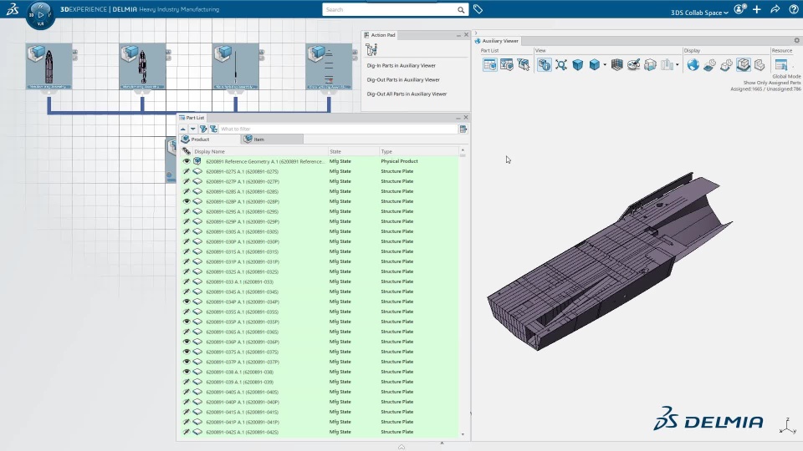The height and width of the screenshot is (451, 803).
Task: Toggle the product information icon in the View group
Action: (545, 64)
